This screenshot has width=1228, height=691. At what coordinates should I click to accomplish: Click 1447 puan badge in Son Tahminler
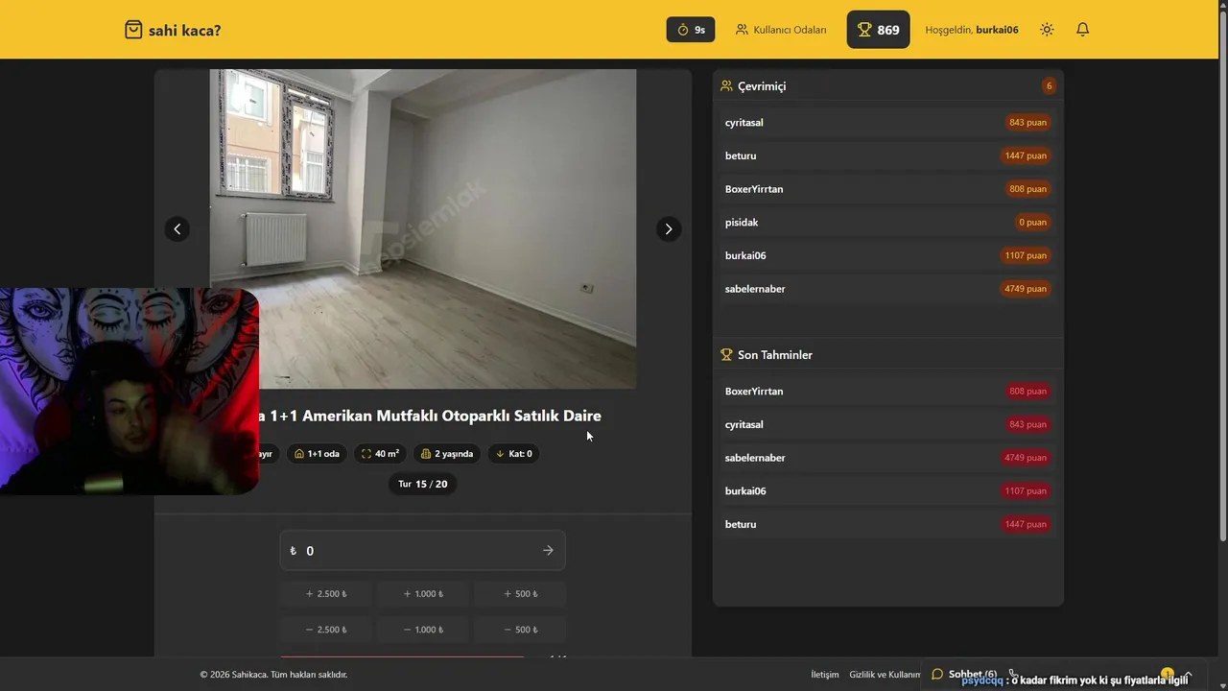tap(1026, 524)
